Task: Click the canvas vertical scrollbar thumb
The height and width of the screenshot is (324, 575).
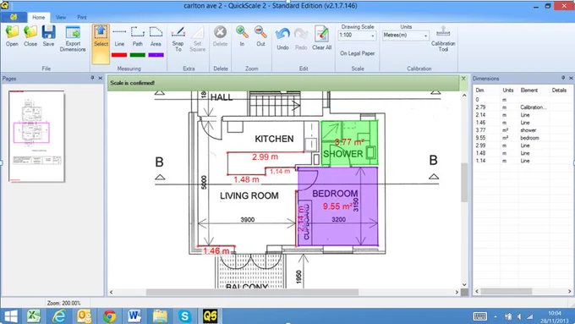Action: pos(464,183)
